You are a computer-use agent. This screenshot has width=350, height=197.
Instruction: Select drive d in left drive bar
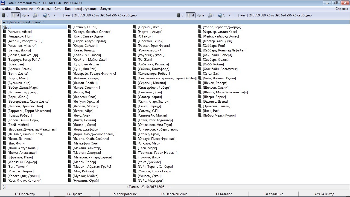tap(15, 15)
